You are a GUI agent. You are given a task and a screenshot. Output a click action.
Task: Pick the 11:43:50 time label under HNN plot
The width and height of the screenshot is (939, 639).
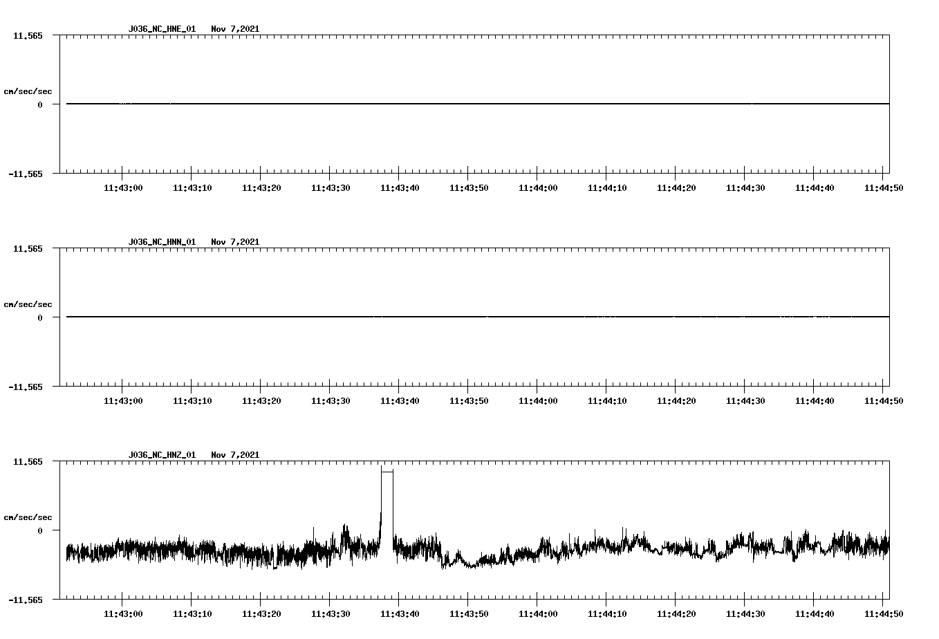coord(469,401)
